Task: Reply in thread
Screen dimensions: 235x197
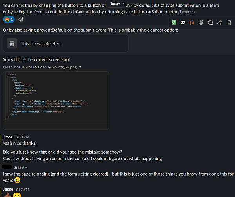Action: point(210,23)
